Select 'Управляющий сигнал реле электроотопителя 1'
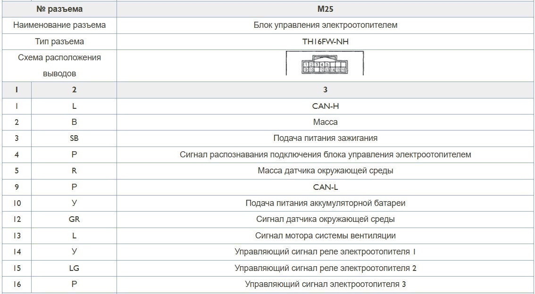This screenshot has height=294, width=535. [325, 252]
